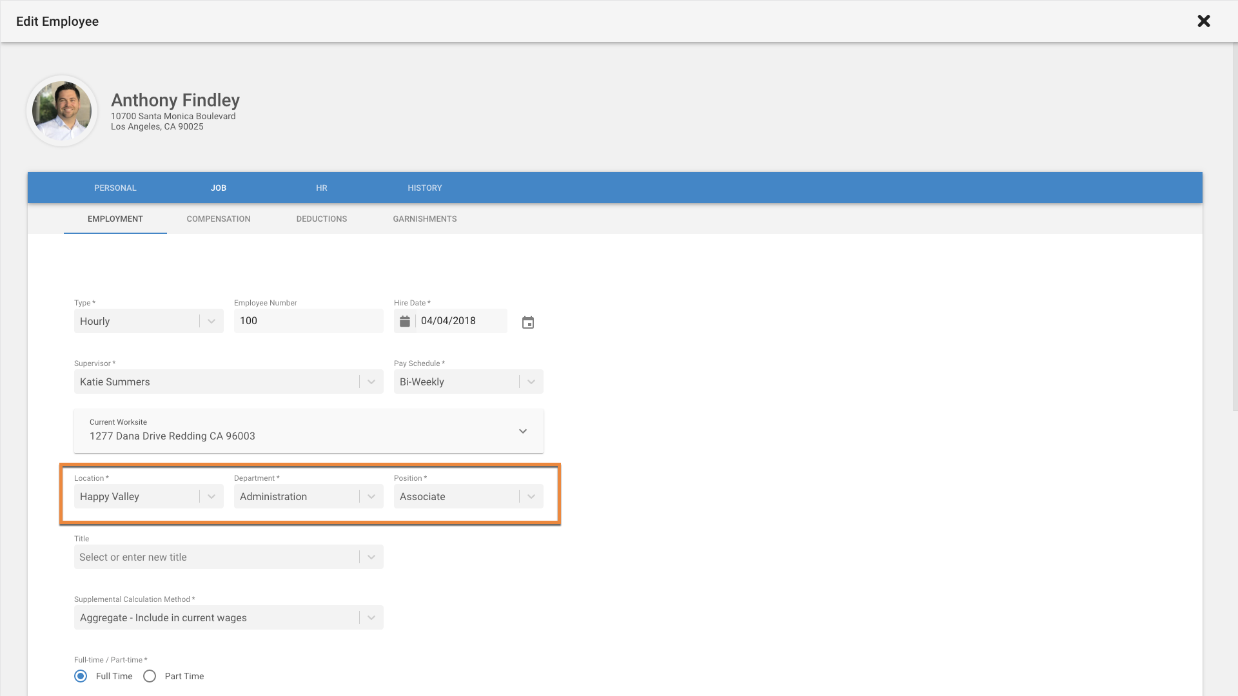Click the address 10700 Santa Monica Boulevard

point(173,117)
